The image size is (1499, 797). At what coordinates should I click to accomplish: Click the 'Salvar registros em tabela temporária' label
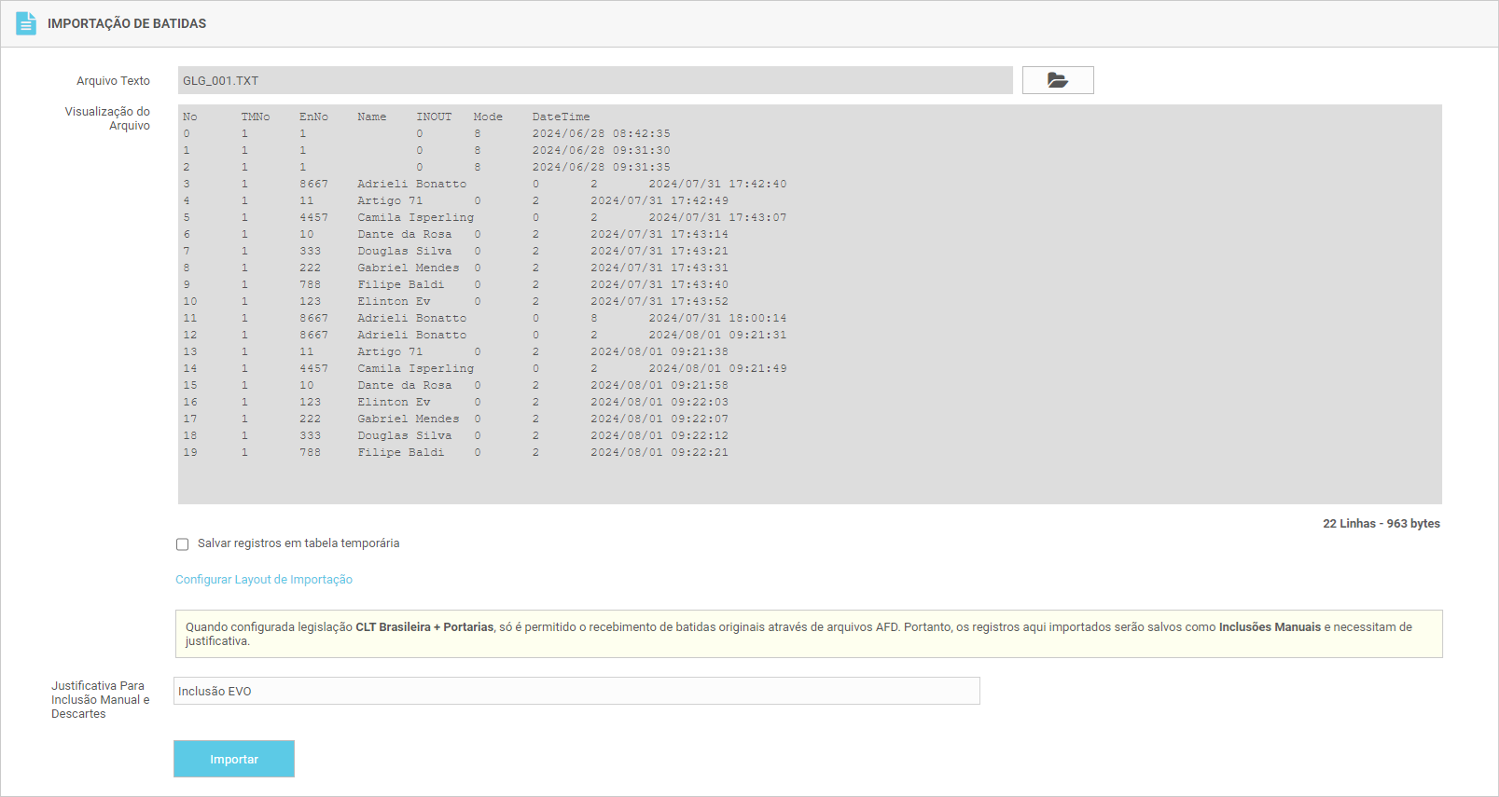(x=298, y=543)
